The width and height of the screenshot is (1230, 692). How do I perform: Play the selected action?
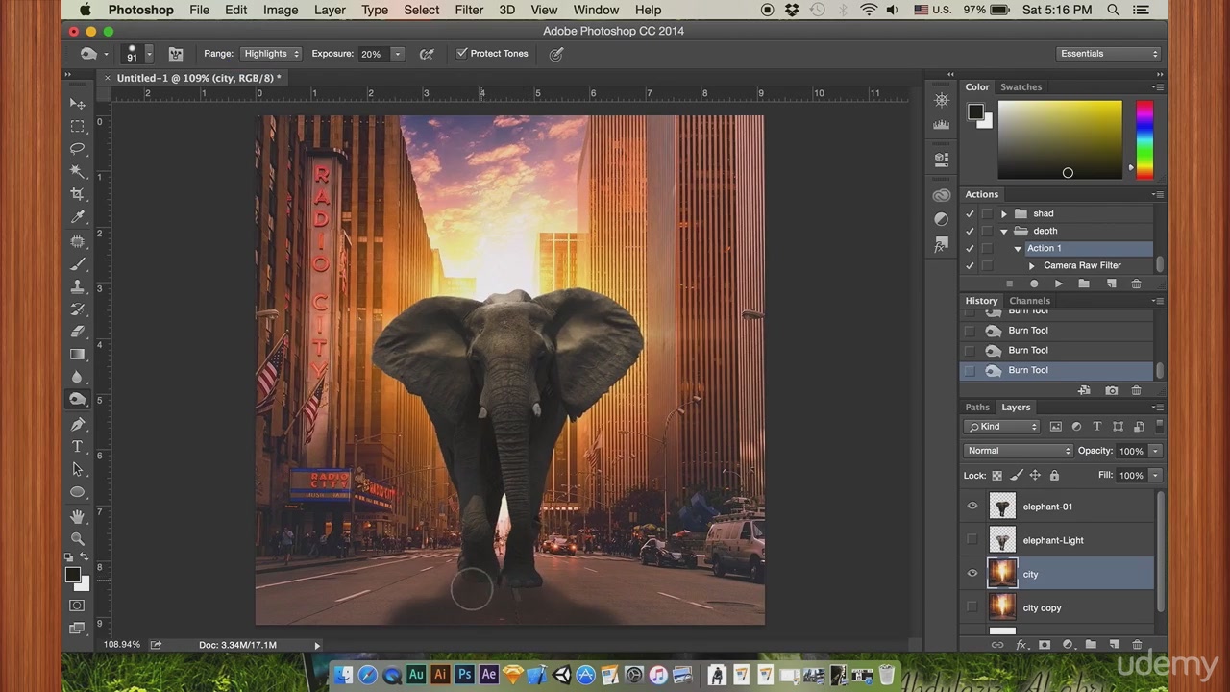(x=1059, y=284)
